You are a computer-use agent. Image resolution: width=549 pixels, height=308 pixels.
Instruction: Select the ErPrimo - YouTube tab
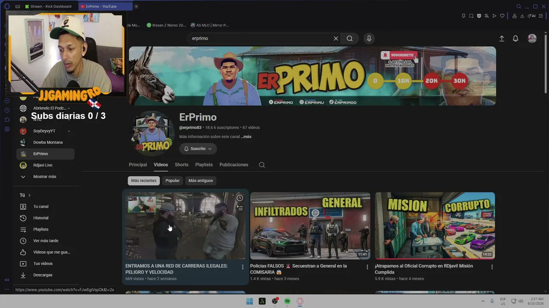[106, 6]
